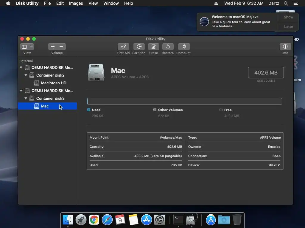Click the SATA connection value

pos(276,156)
